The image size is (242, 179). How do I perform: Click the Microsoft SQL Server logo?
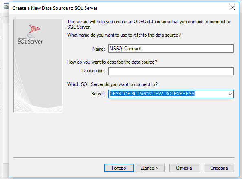pos(30,34)
